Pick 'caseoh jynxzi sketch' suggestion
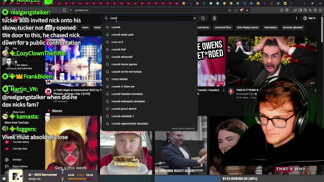 [150, 109]
